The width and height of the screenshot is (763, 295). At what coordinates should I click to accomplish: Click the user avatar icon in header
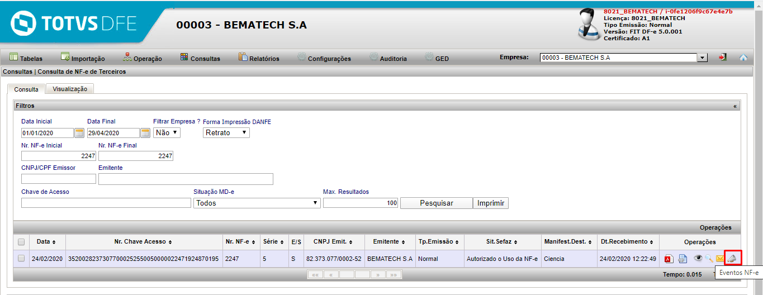(589, 24)
